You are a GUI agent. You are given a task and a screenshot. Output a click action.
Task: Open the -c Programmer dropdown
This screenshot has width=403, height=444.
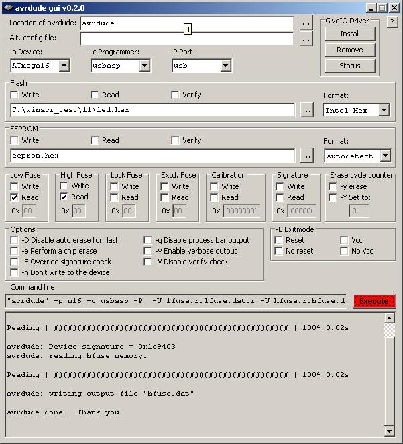coord(145,66)
